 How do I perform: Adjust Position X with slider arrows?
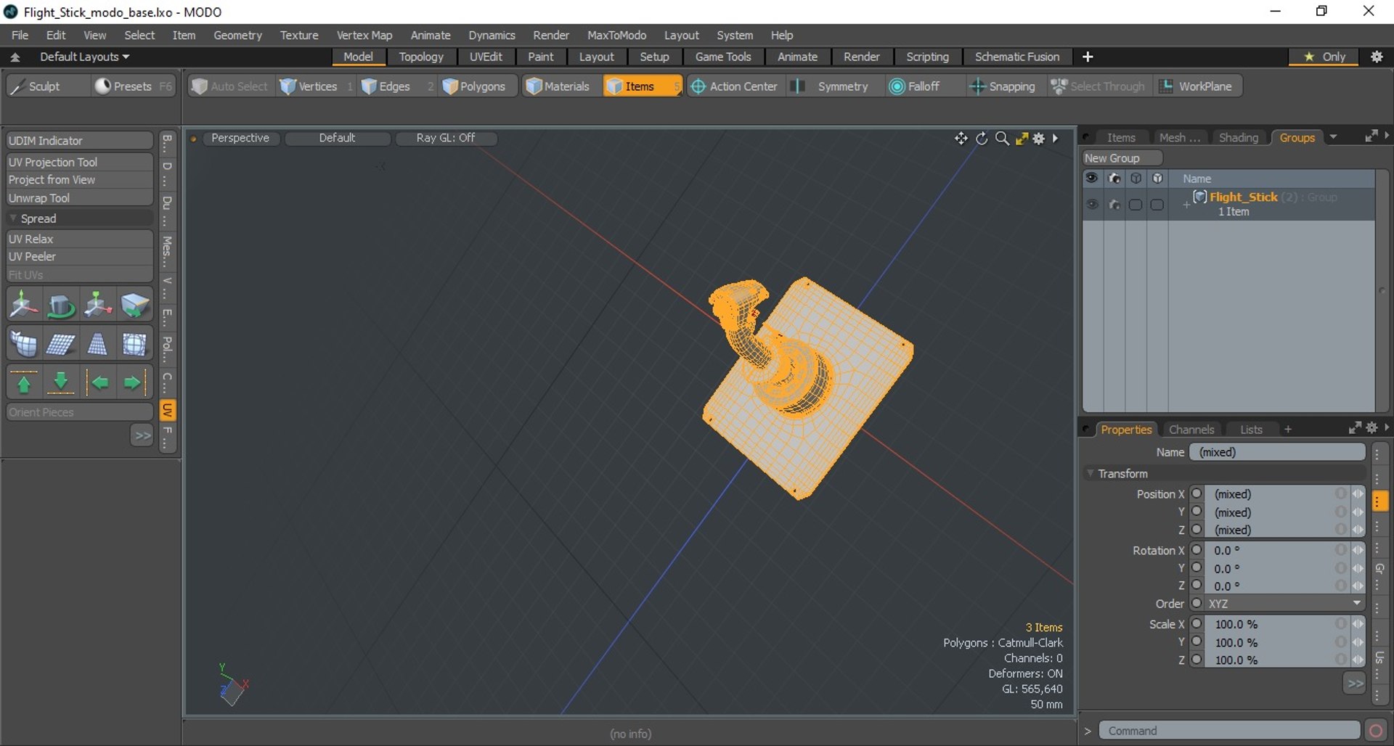click(1357, 493)
